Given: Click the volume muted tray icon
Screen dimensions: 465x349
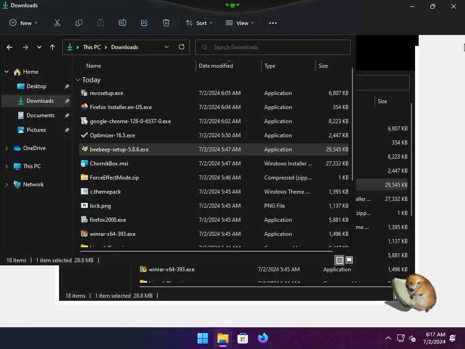Looking at the screenshot, I should pyautogui.click(x=412, y=338).
